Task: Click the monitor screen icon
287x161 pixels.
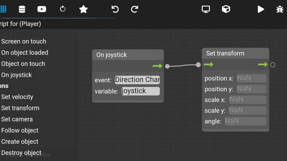Action: click(206, 9)
